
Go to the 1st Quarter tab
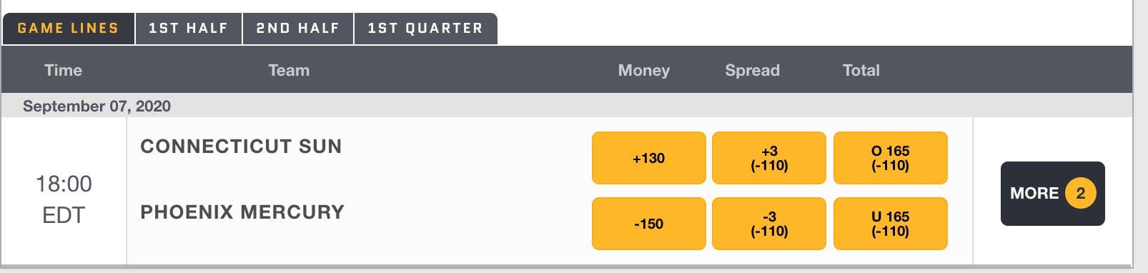point(425,29)
